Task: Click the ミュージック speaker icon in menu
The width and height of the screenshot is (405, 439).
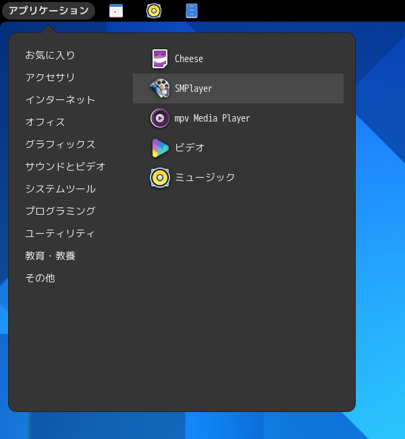Action: 160,178
